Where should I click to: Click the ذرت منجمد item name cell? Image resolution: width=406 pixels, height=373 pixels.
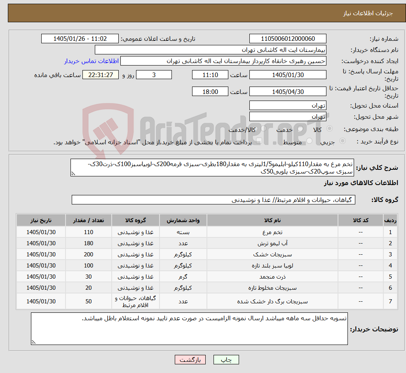[272, 277]
